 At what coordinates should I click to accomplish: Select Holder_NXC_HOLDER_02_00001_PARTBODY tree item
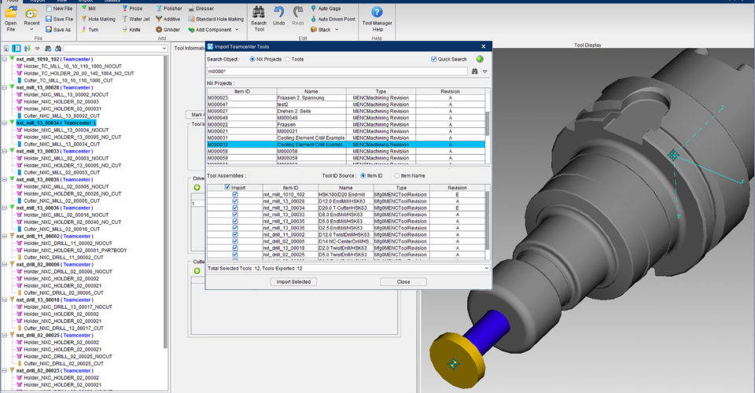tap(75, 250)
